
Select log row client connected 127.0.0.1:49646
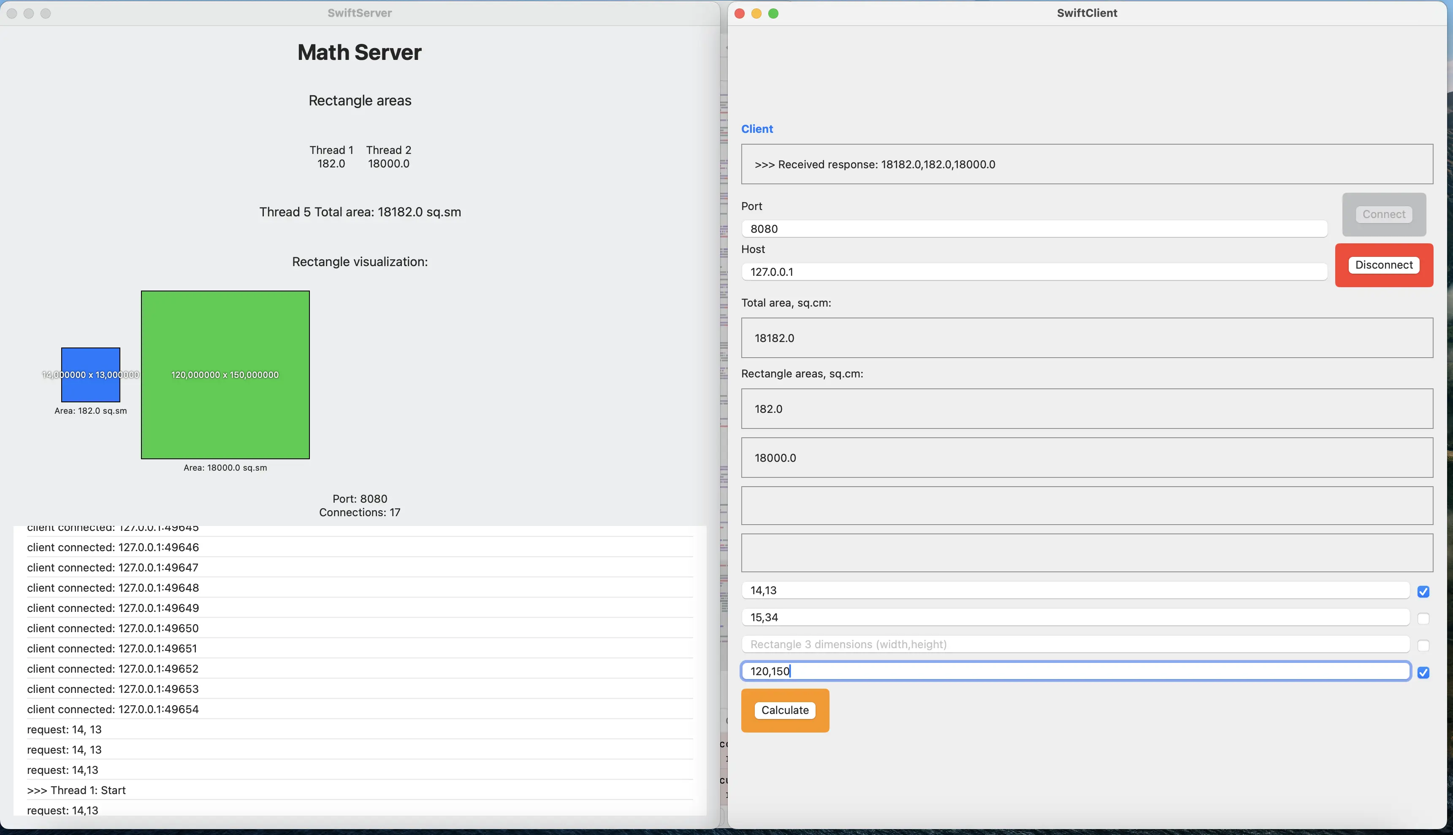[x=360, y=547]
